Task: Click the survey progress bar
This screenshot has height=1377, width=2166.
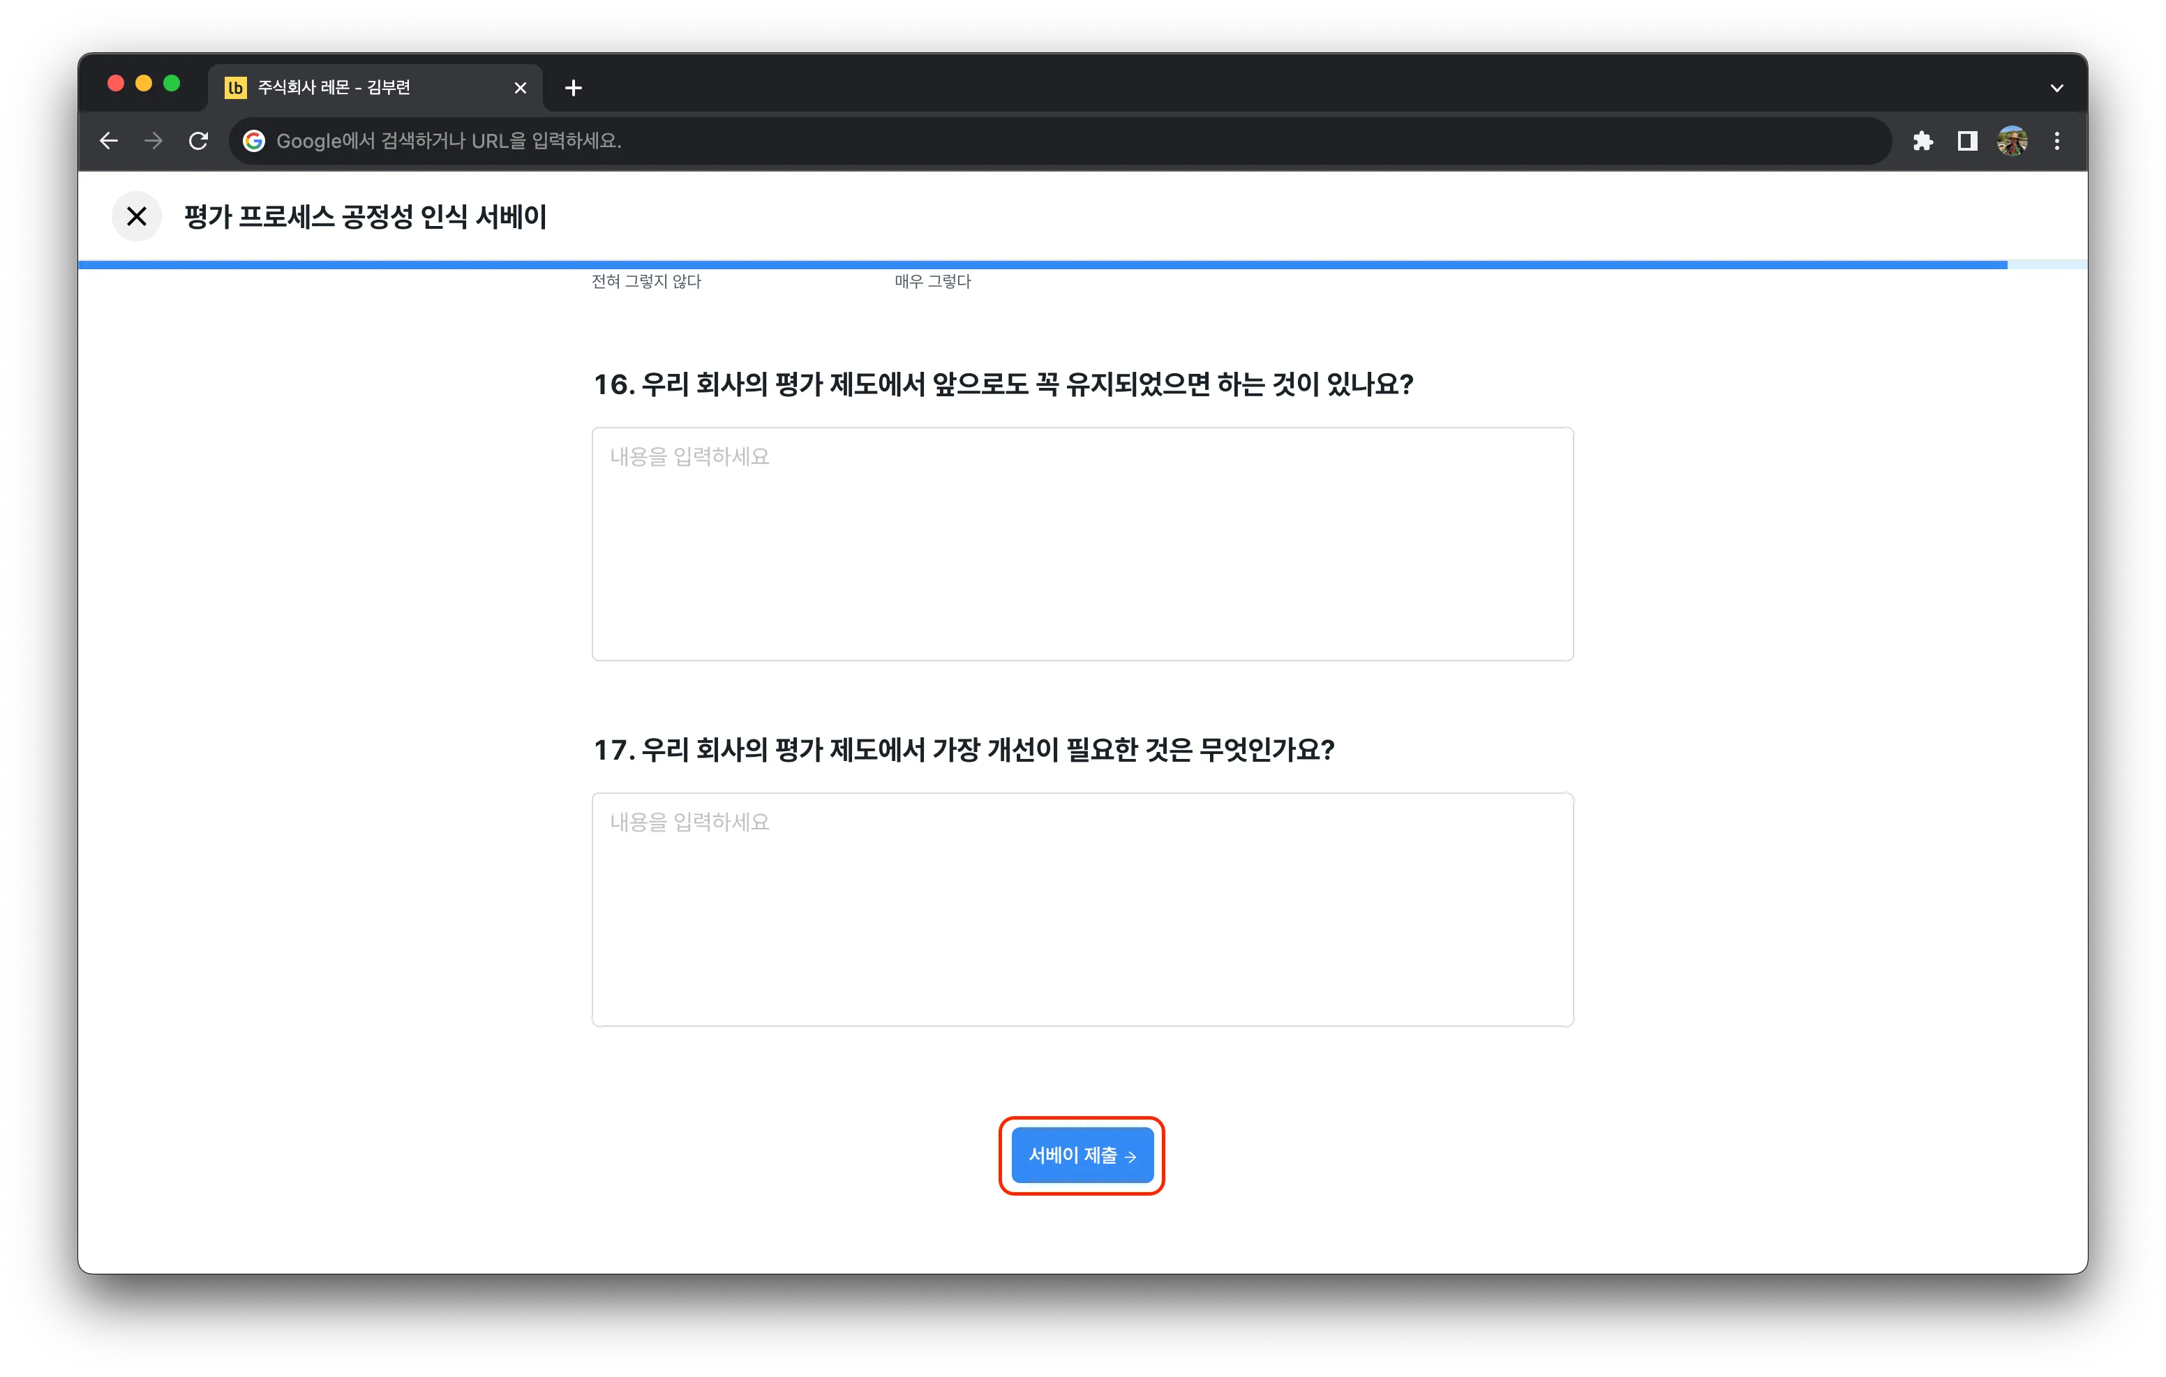Action: pos(1082,264)
